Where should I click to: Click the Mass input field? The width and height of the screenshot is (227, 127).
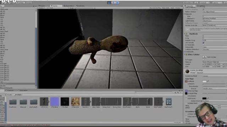point(215,36)
